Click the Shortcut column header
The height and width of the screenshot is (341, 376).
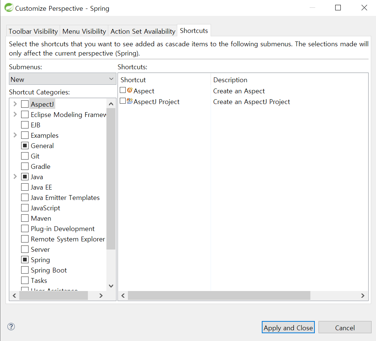(165, 80)
